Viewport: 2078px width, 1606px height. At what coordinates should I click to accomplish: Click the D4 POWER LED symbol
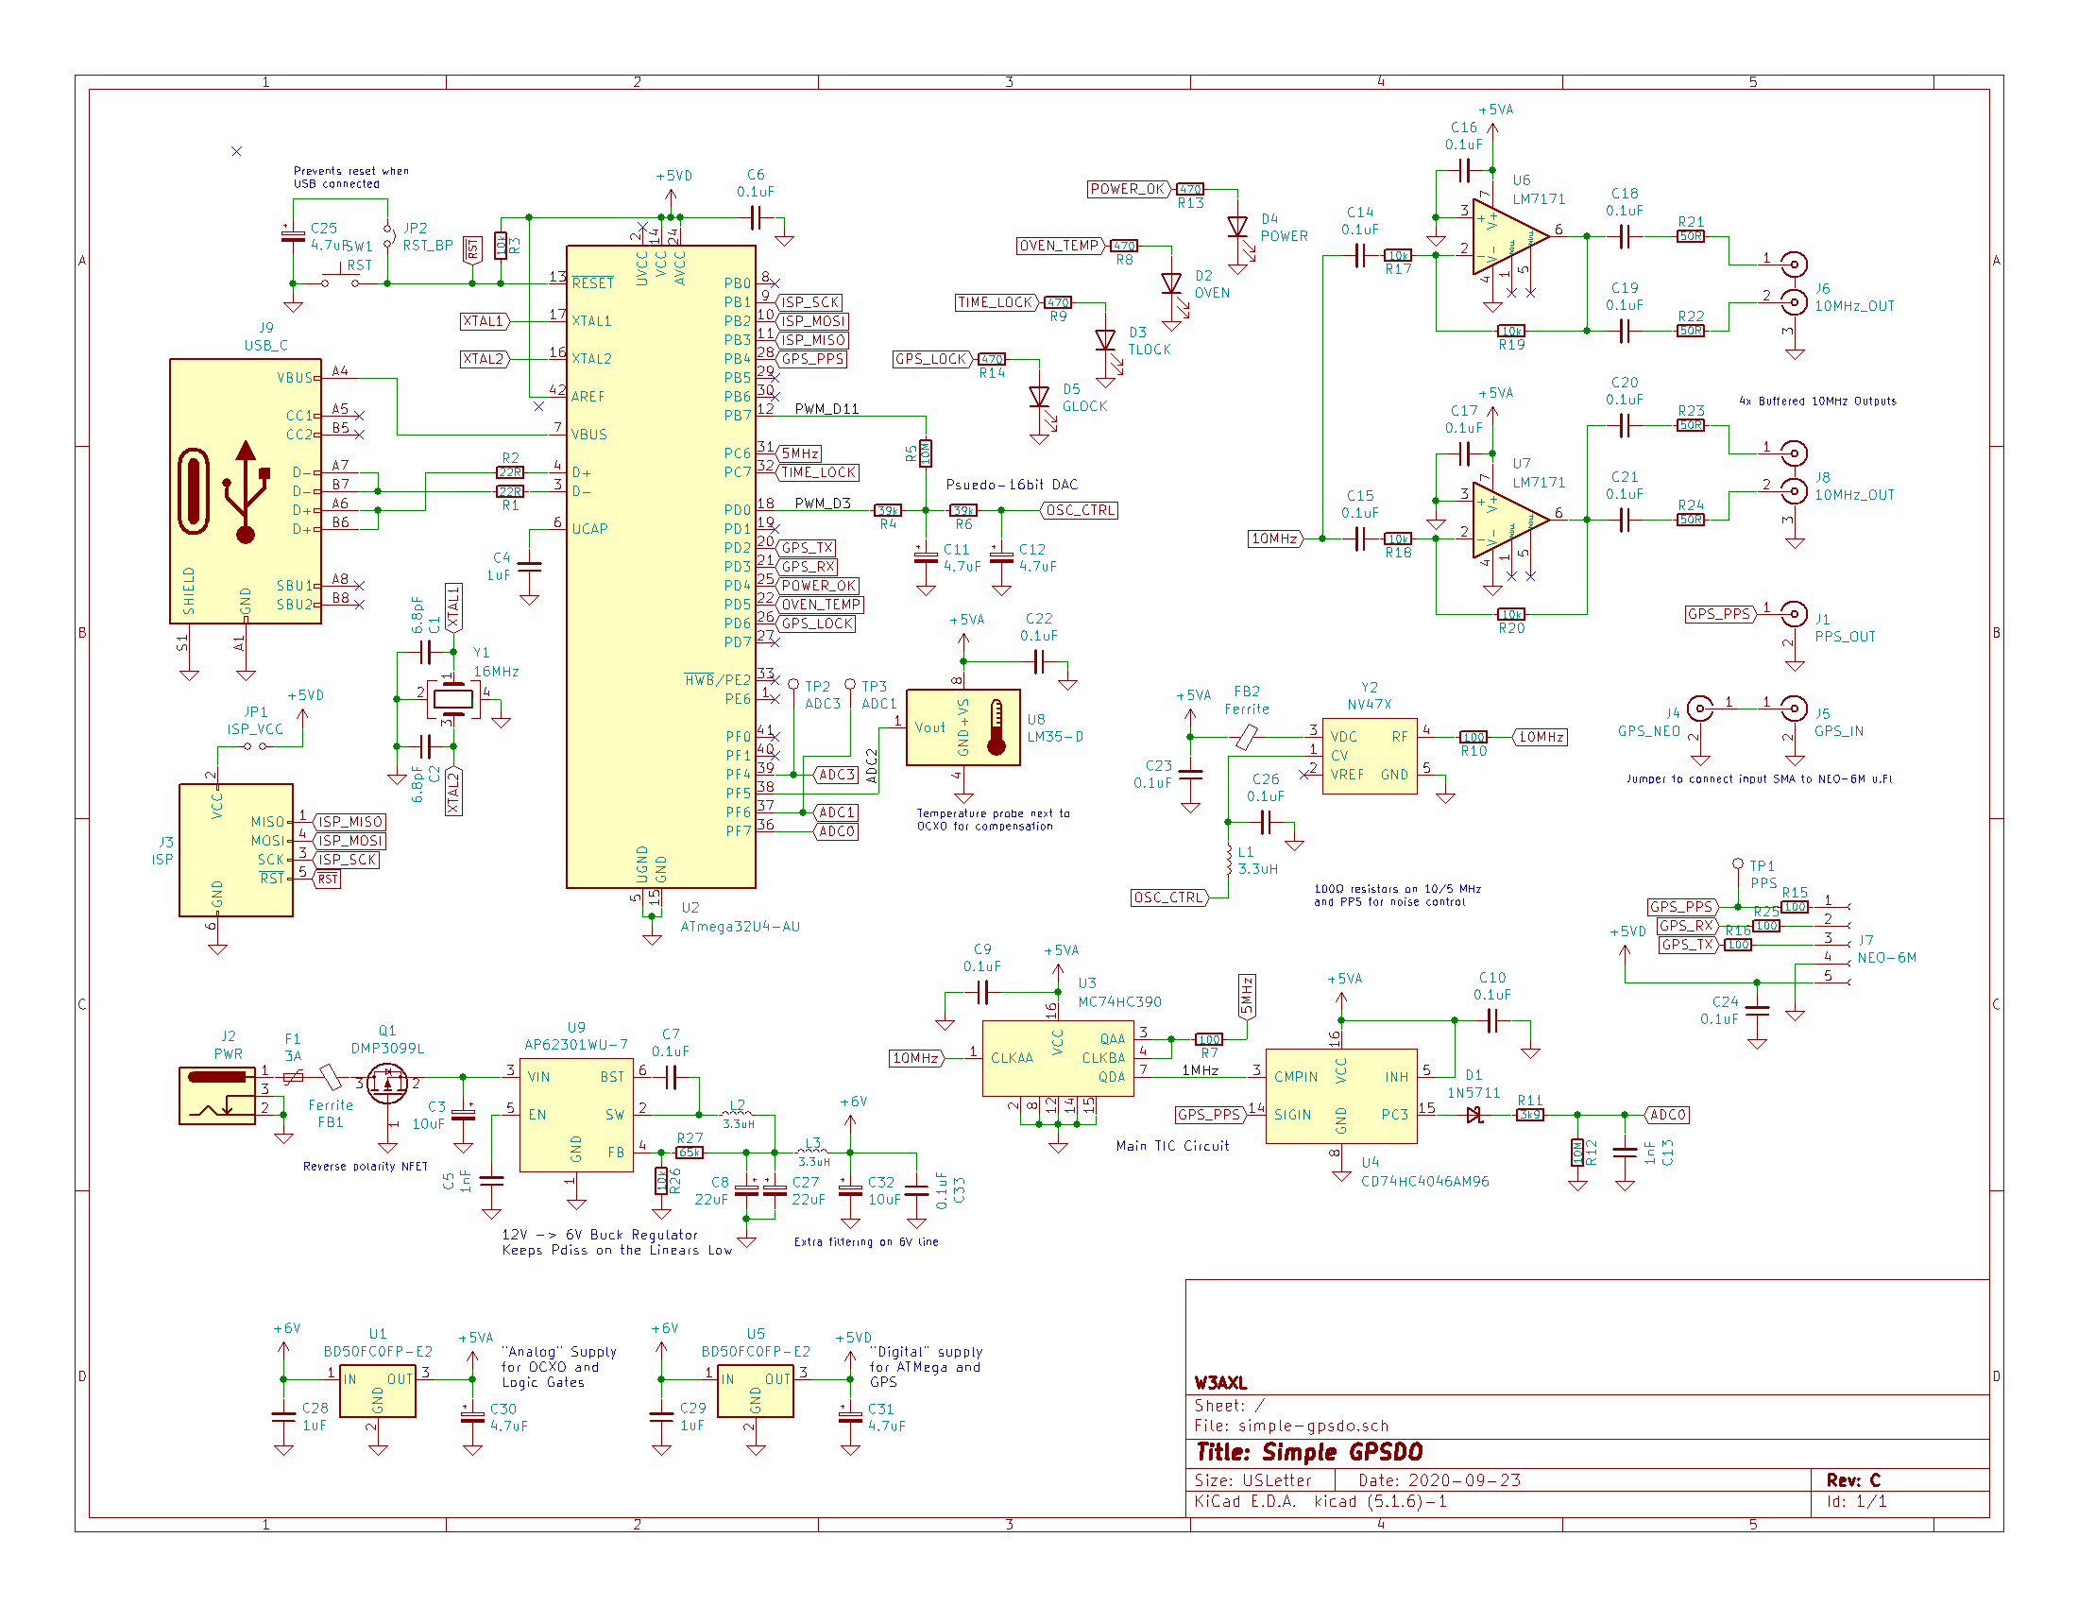click(x=1237, y=229)
